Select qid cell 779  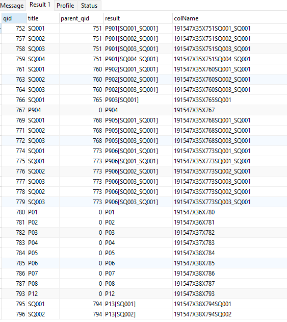click(x=14, y=202)
